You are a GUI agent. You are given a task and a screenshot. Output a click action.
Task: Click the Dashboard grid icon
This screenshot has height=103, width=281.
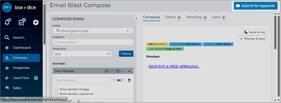click(x=7, y=48)
